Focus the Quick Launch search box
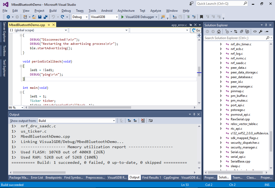Image resolution: width=275 pixels, height=188 pixels. [222, 3]
